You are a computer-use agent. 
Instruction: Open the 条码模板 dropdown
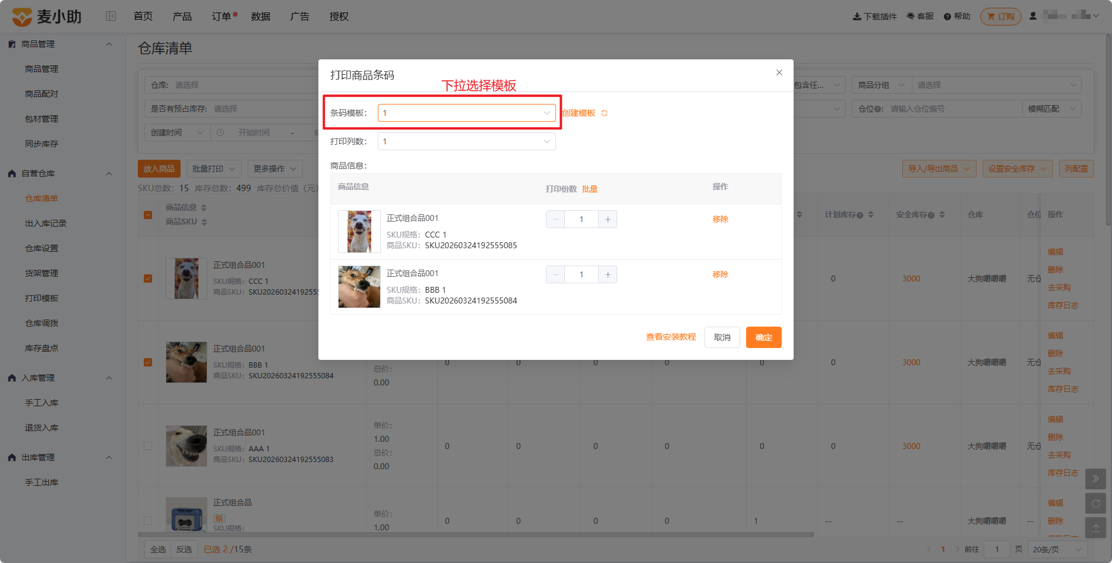pyautogui.click(x=467, y=113)
